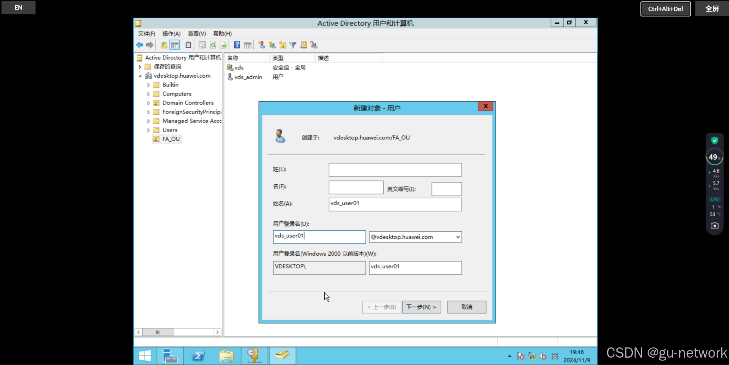Image resolution: width=729 pixels, height=365 pixels.
Task: Click the clock-badge taskbar app icon
Action: [x=254, y=356]
